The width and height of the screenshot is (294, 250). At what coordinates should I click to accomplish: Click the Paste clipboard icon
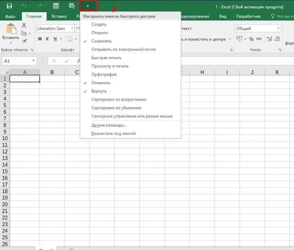(x=11, y=29)
